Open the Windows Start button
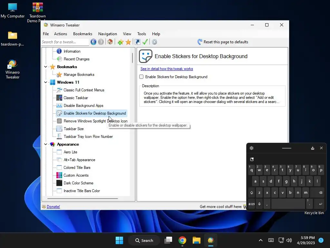The height and width of the screenshot is (248, 330). point(119,240)
